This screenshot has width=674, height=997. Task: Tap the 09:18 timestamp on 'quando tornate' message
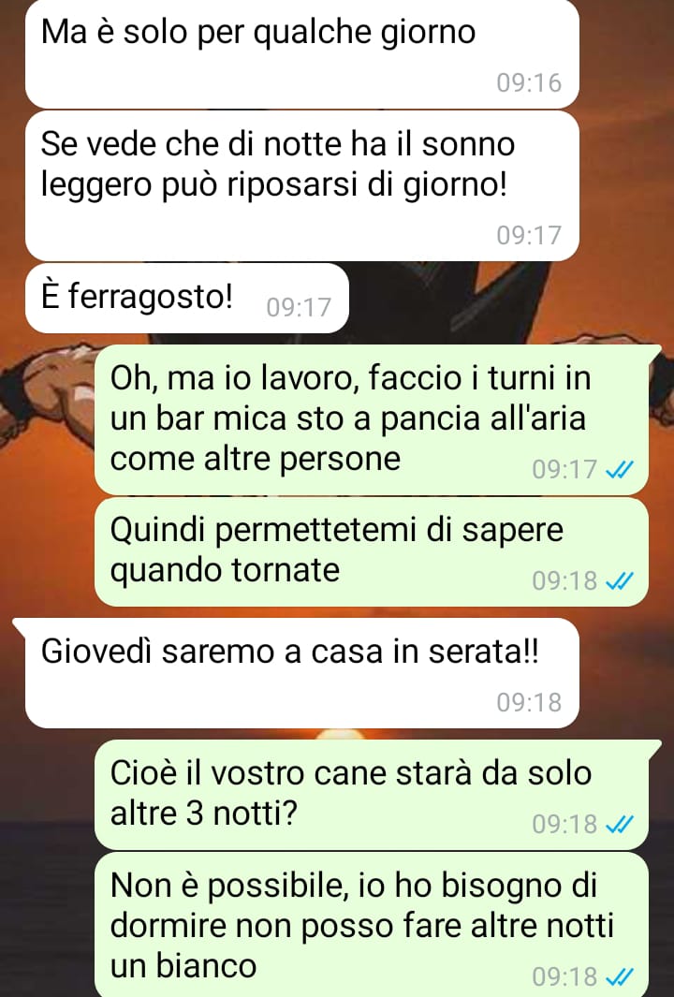point(564,581)
